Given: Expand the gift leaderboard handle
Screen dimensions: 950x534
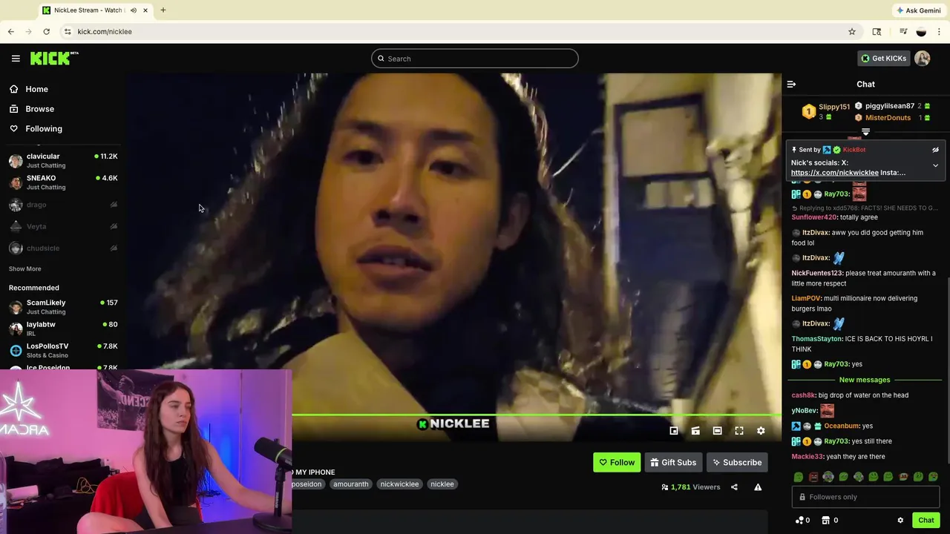Looking at the screenshot, I should (x=865, y=132).
